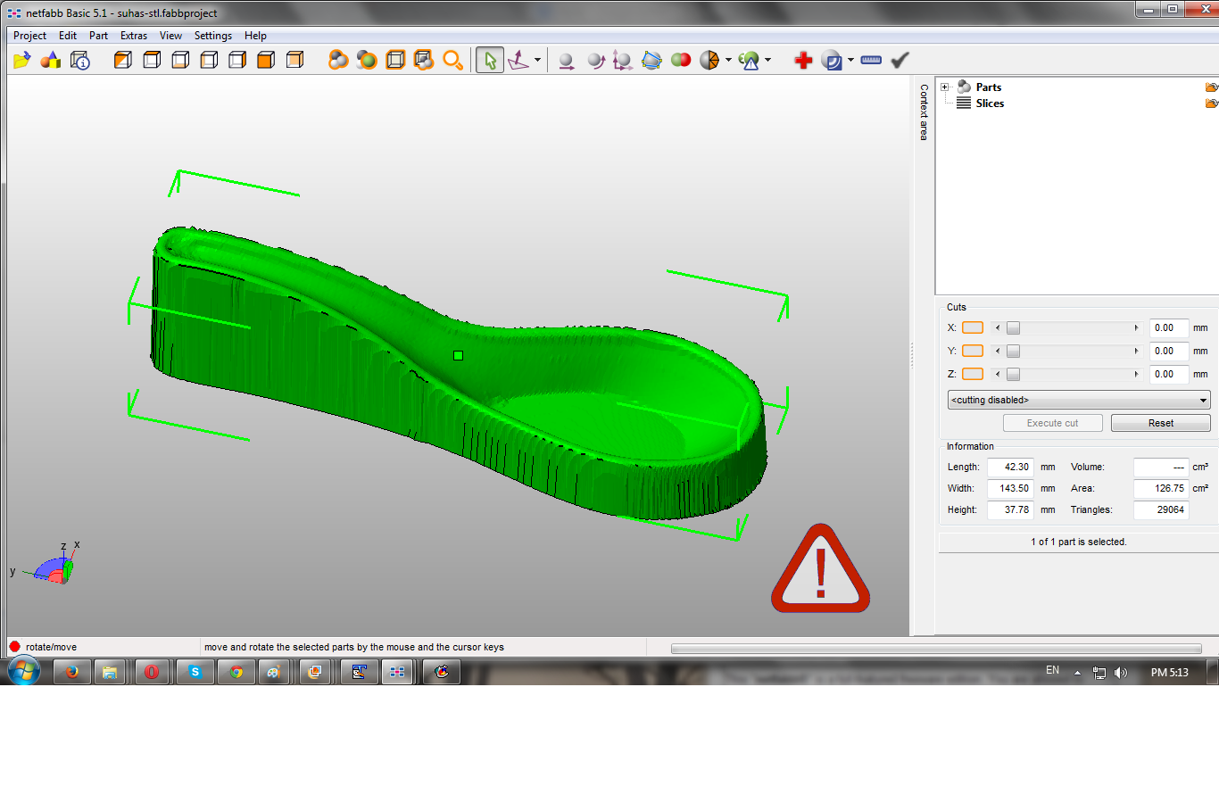Click the X cut value field

coord(1169,328)
